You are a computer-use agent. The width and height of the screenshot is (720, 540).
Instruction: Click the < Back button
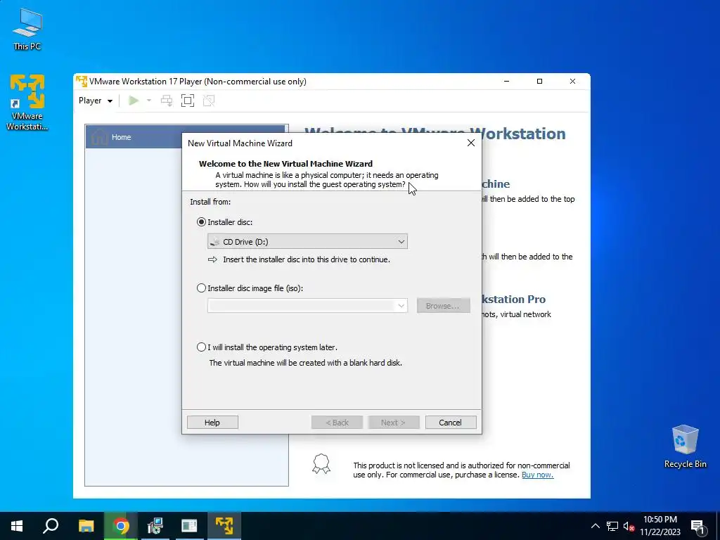[x=337, y=423]
